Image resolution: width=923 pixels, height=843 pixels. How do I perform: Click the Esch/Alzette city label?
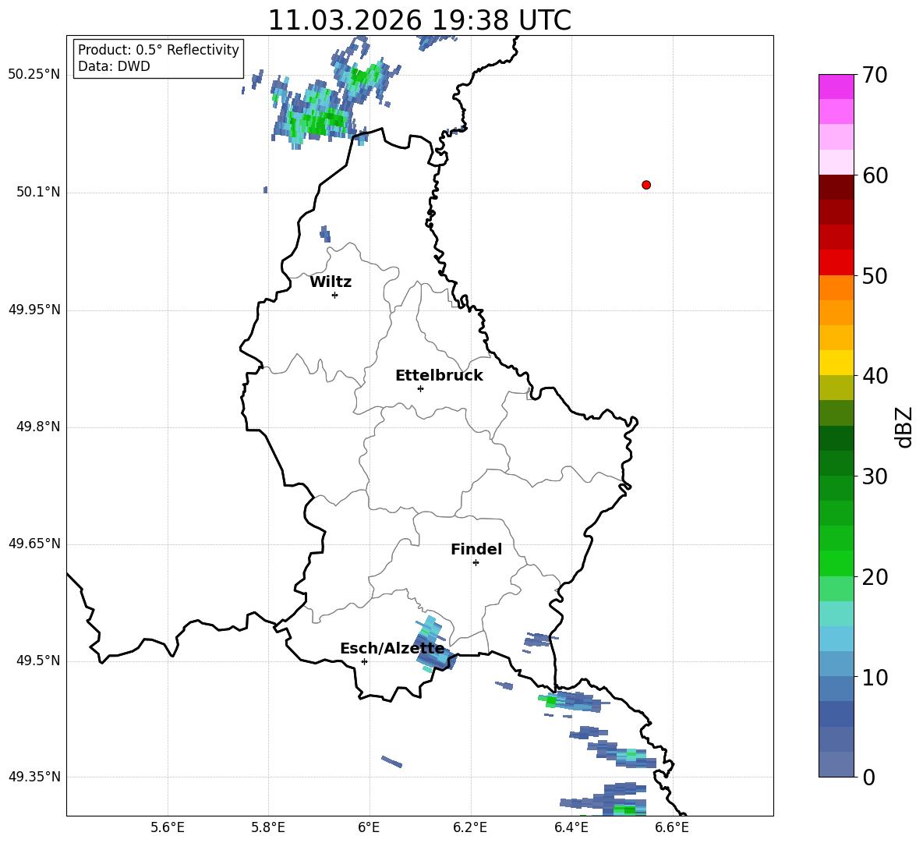coord(392,649)
